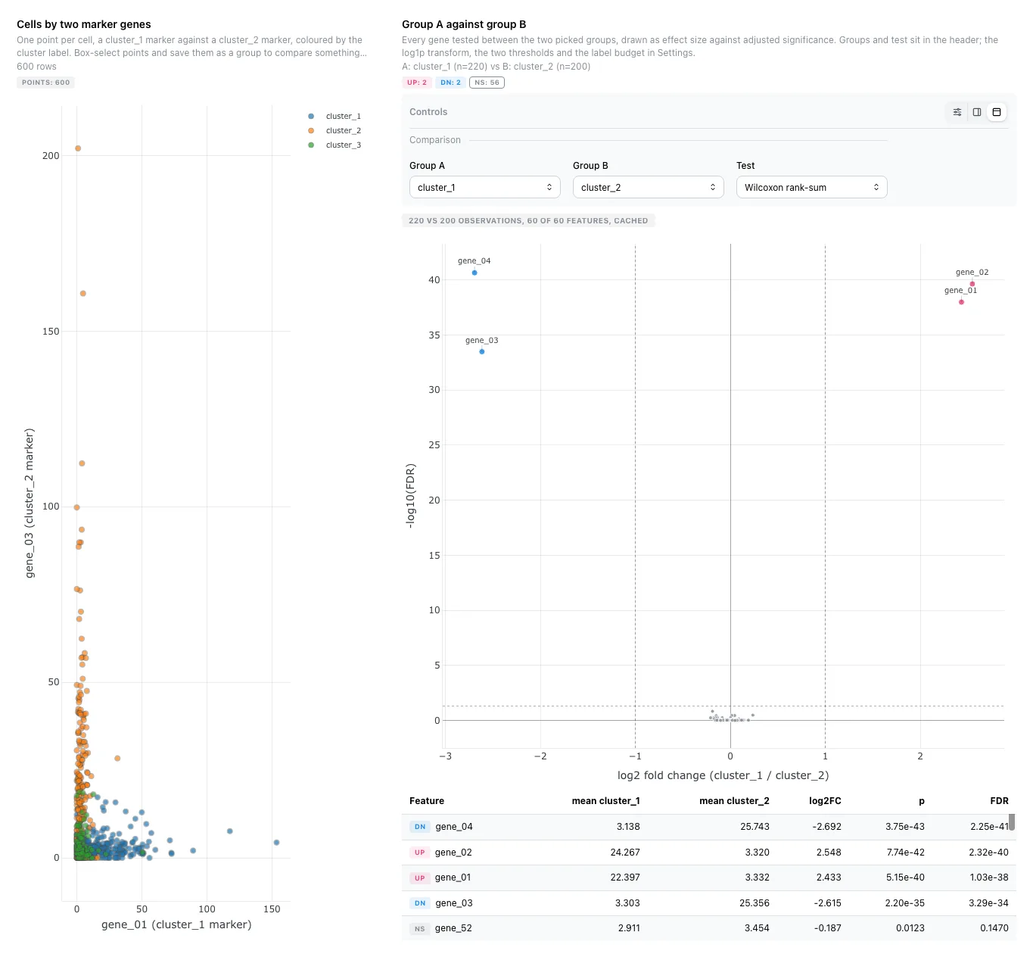
Task: Click the NS: 56 badge
Action: 487,83
